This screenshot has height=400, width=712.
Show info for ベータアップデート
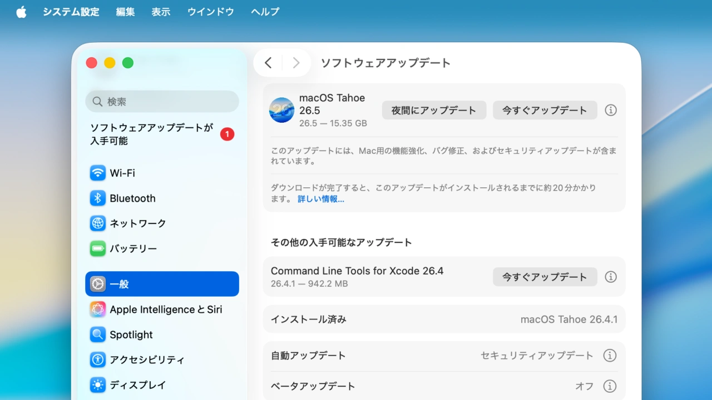point(610,386)
